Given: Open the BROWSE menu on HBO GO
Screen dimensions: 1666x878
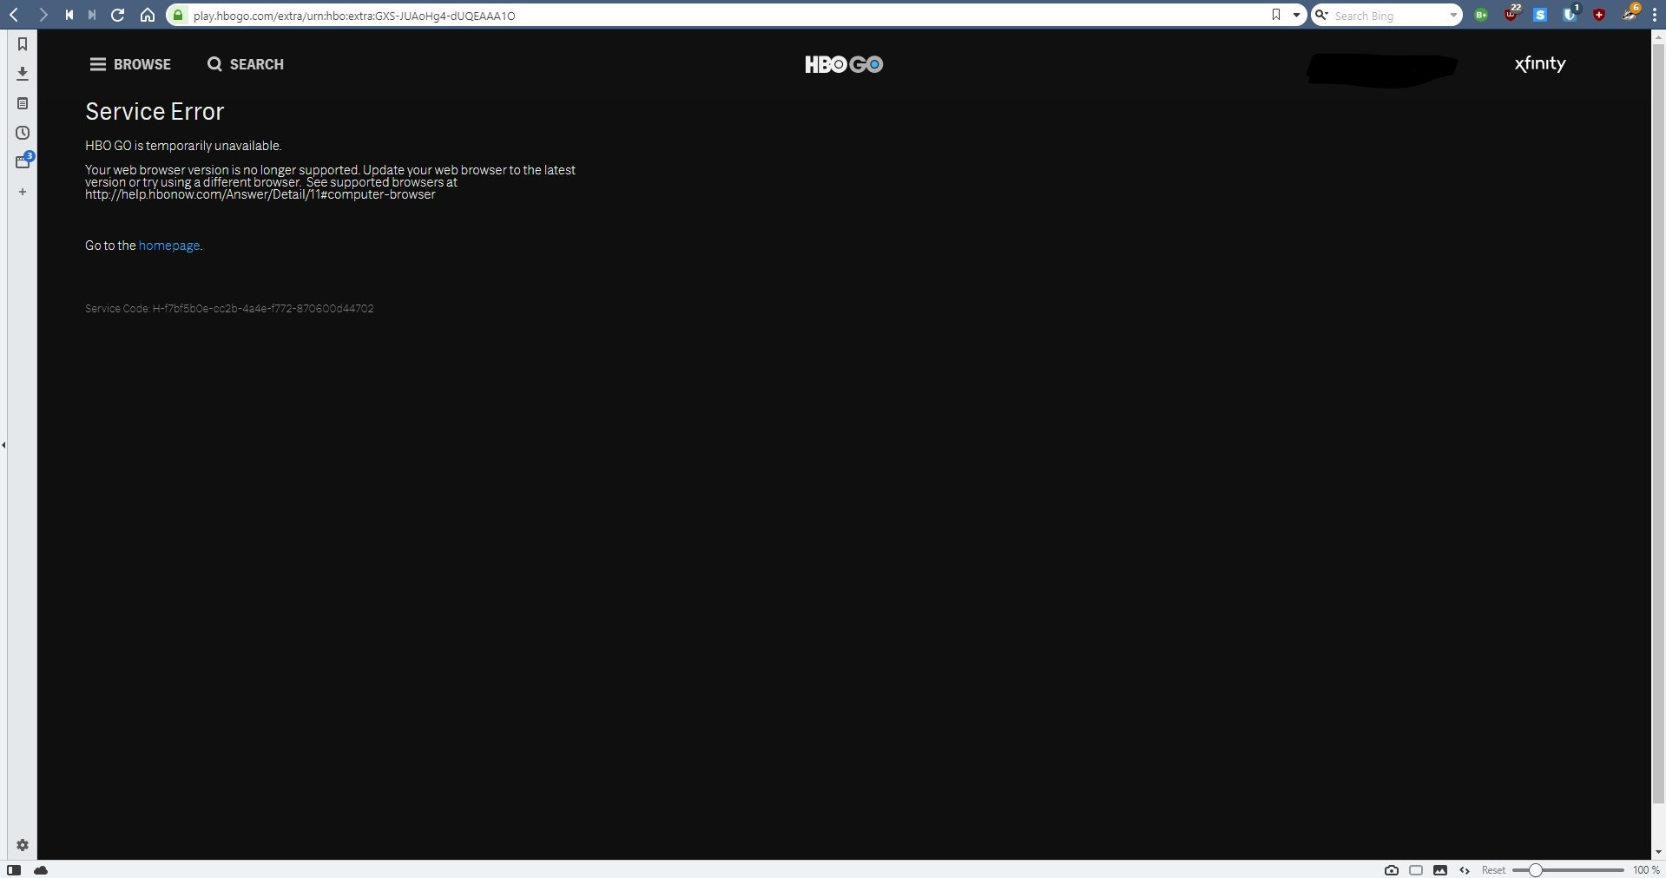Looking at the screenshot, I should pyautogui.click(x=130, y=63).
